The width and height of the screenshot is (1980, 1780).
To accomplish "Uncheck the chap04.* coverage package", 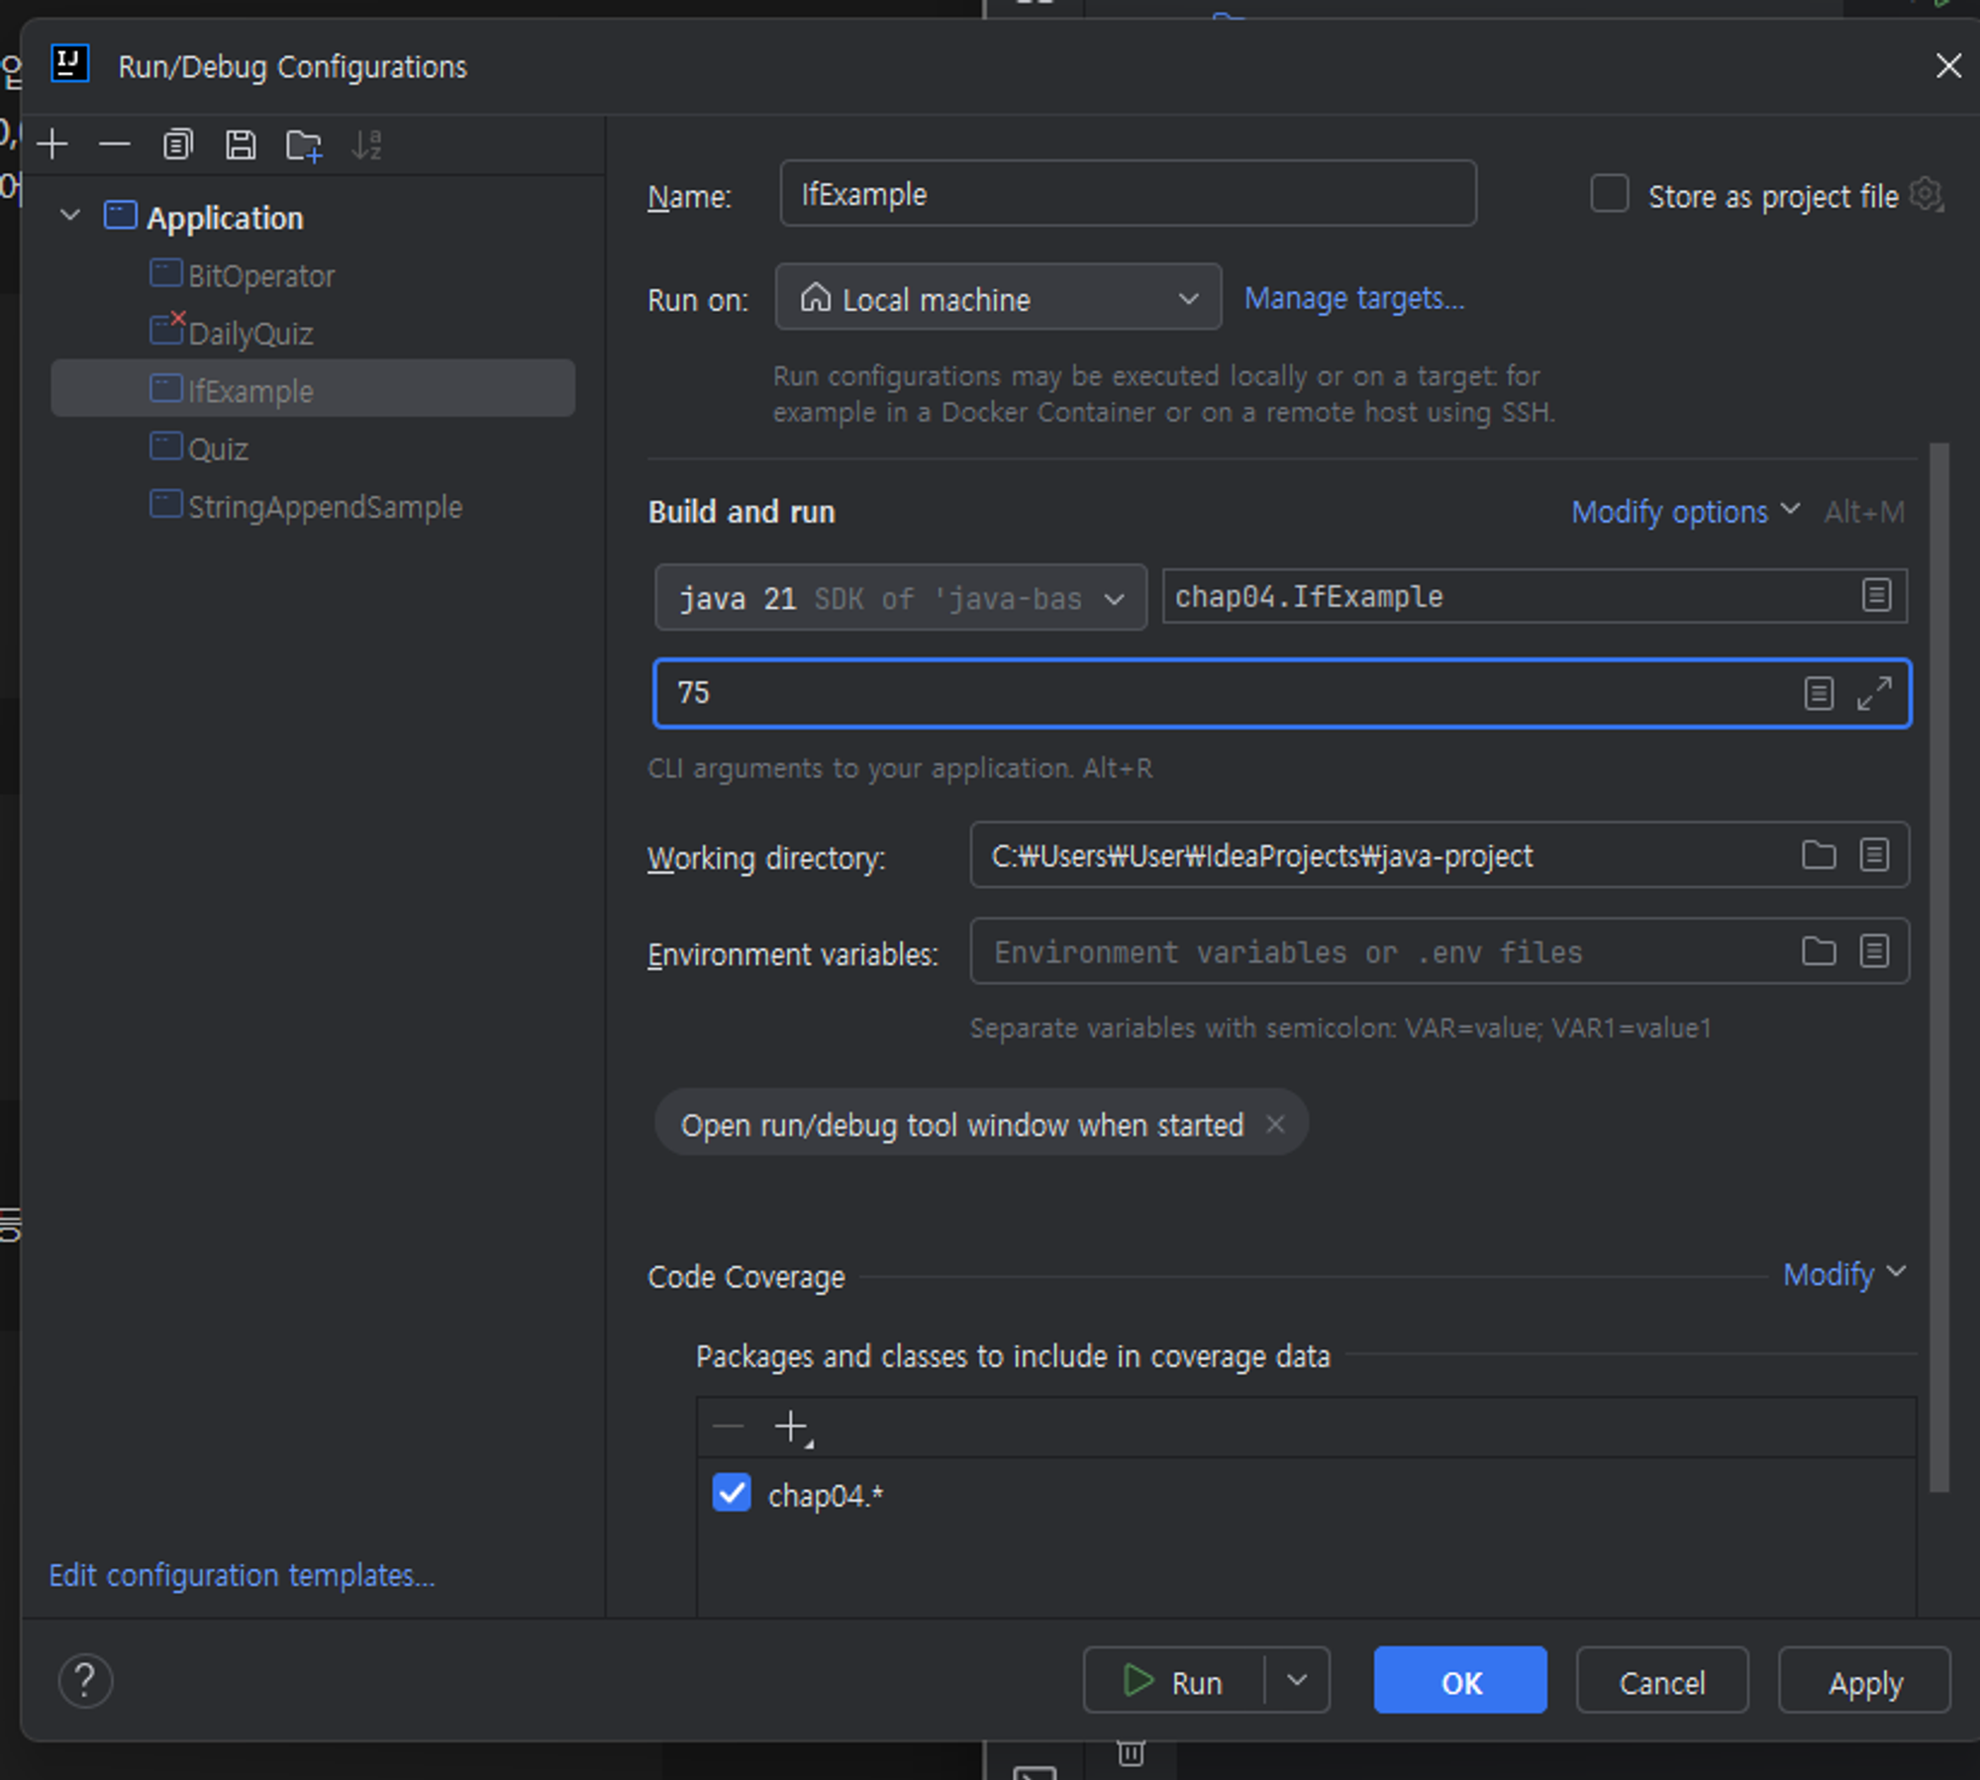I will coord(732,1493).
